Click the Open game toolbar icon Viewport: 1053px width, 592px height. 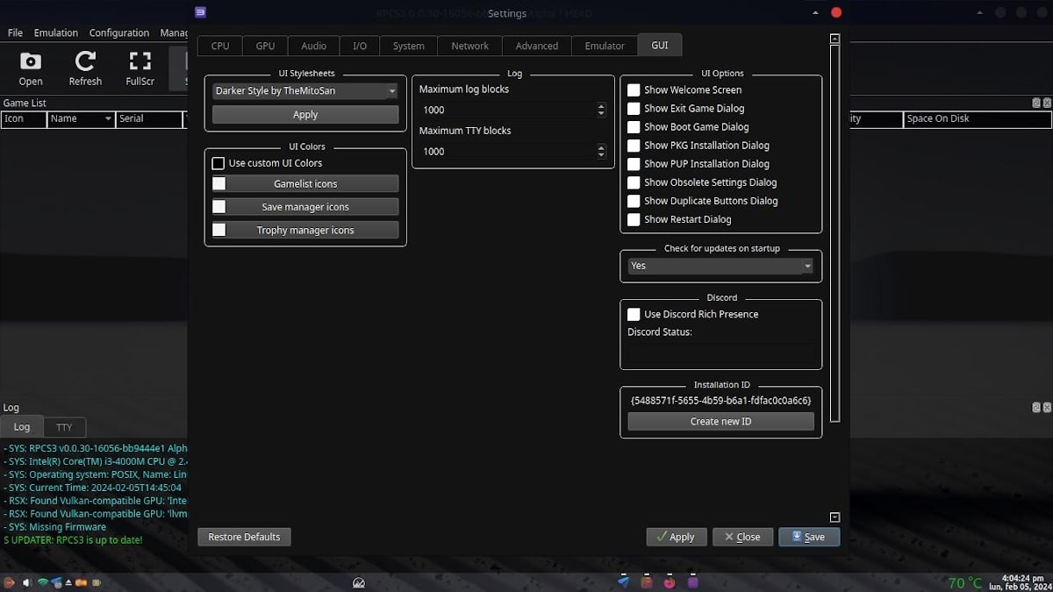click(31, 68)
